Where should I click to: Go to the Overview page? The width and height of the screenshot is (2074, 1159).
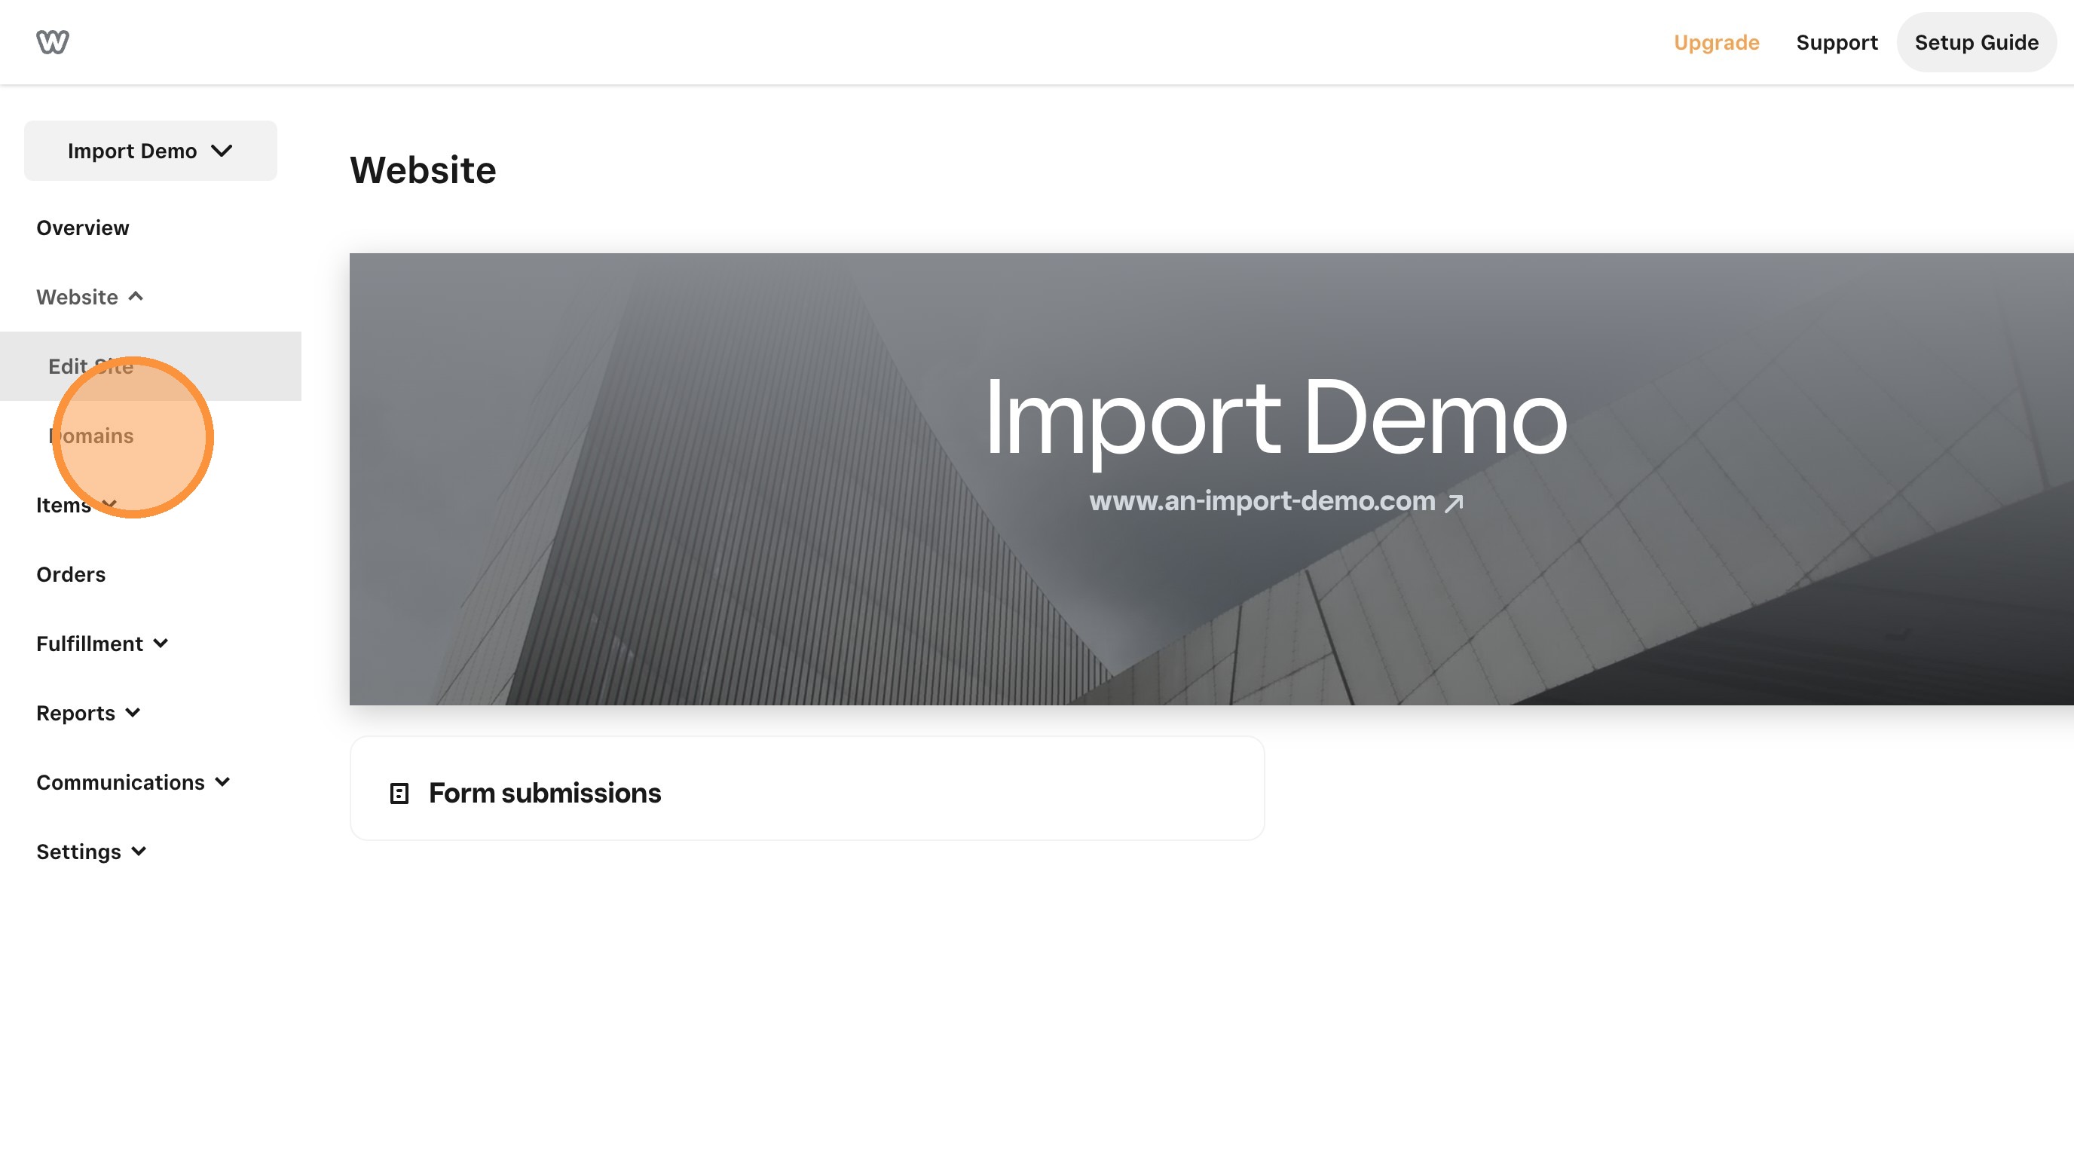(x=82, y=228)
